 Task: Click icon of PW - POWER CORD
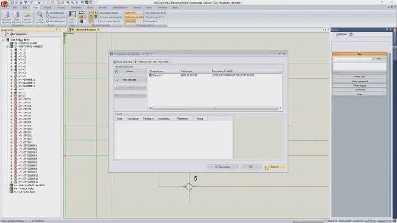[11, 188]
